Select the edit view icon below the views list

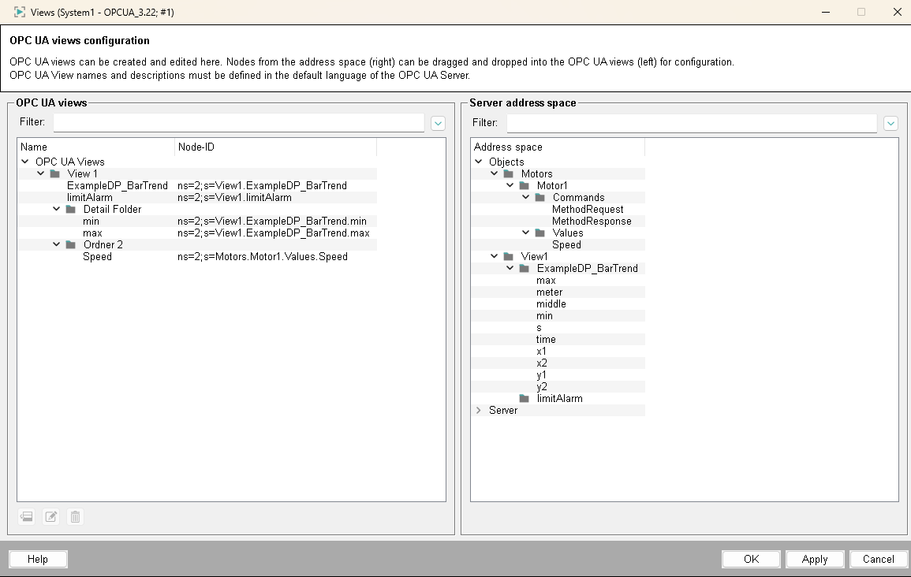click(50, 516)
